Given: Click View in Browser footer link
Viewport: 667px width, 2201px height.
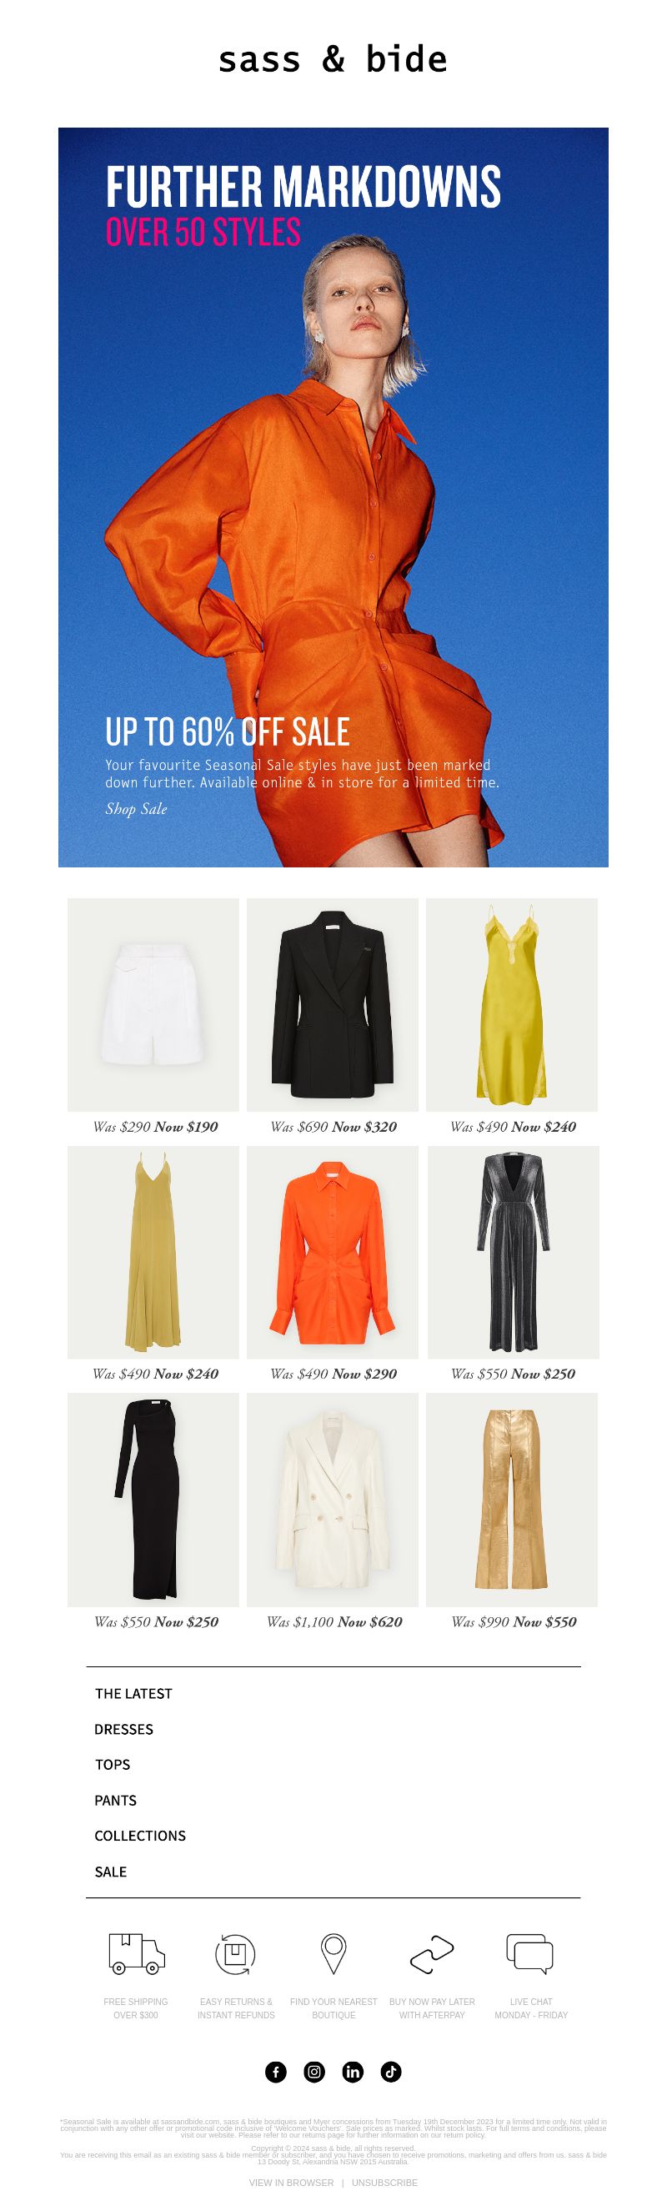Looking at the screenshot, I should pos(291,2183).
